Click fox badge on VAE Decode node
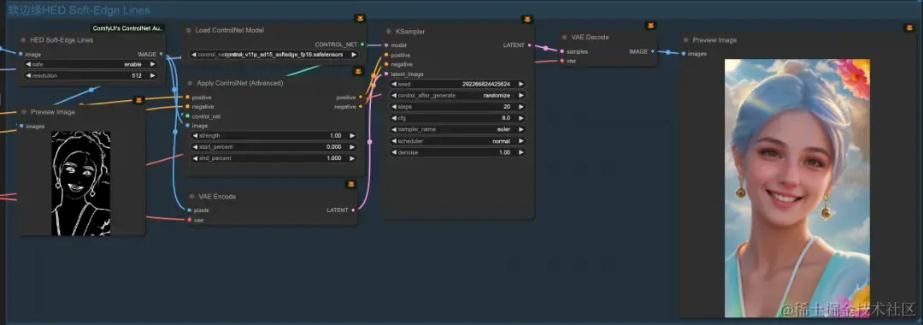Viewport: 923px width, 325px height. pos(650,26)
